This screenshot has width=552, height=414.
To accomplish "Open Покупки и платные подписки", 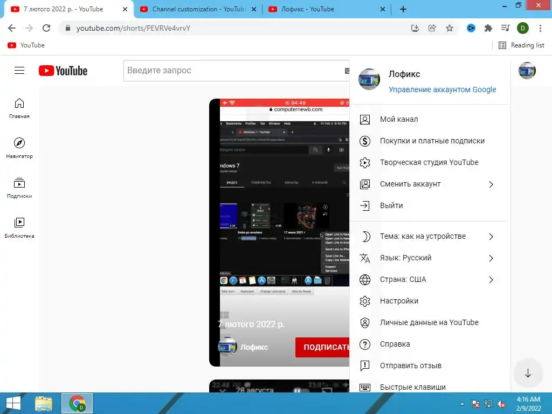I will [430, 141].
